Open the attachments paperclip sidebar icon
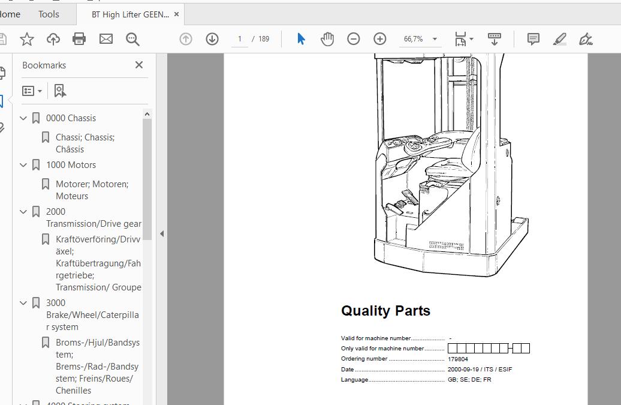The image size is (621, 405). click(x=2, y=127)
